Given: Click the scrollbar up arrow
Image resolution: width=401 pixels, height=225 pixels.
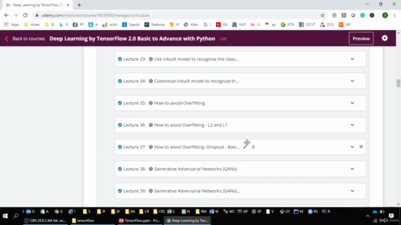Looking at the screenshot, I should pos(398,33).
